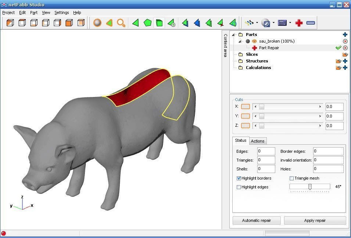Open the Settings menu
The height and width of the screenshot is (238, 351).
pos(61,12)
